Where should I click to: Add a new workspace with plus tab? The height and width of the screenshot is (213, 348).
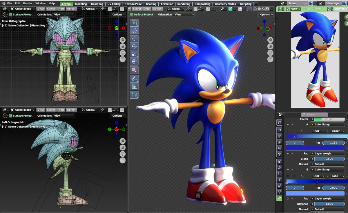(x=256, y=4)
